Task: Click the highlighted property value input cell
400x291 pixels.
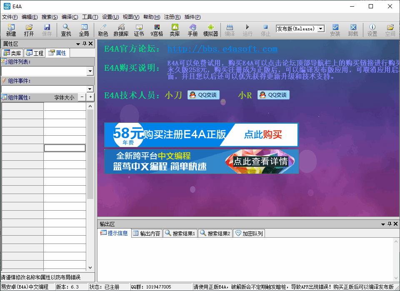Action: 65,148
